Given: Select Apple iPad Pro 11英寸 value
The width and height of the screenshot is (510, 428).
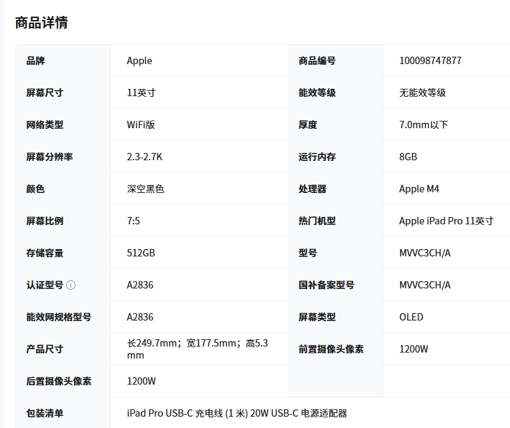Looking at the screenshot, I should coord(446,221).
